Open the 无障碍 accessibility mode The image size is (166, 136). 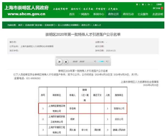pos(159,4)
